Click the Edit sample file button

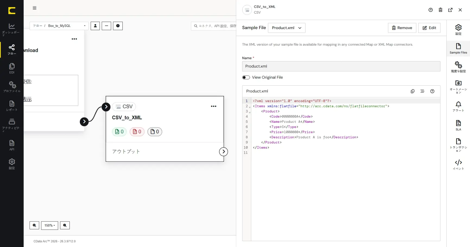pos(429,28)
